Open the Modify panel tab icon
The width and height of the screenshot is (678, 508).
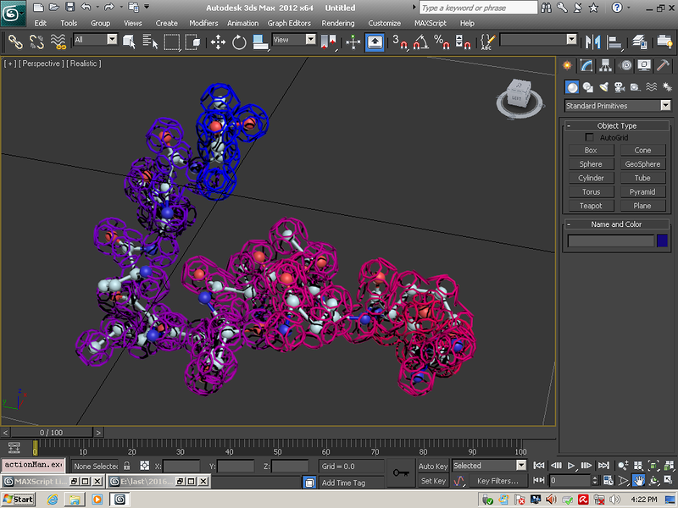pyautogui.click(x=587, y=66)
